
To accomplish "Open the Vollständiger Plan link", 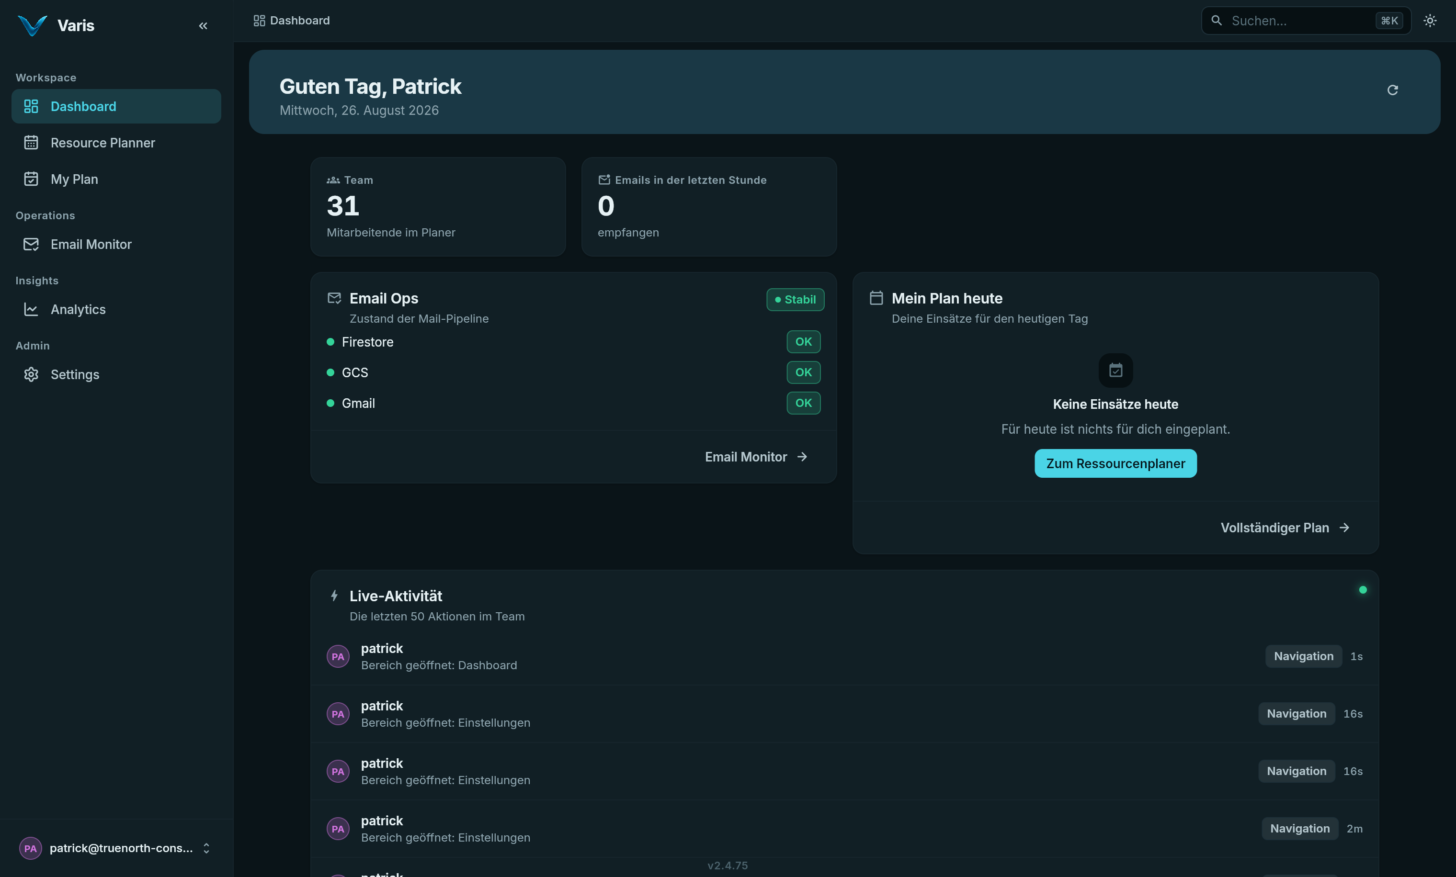I will (1285, 528).
